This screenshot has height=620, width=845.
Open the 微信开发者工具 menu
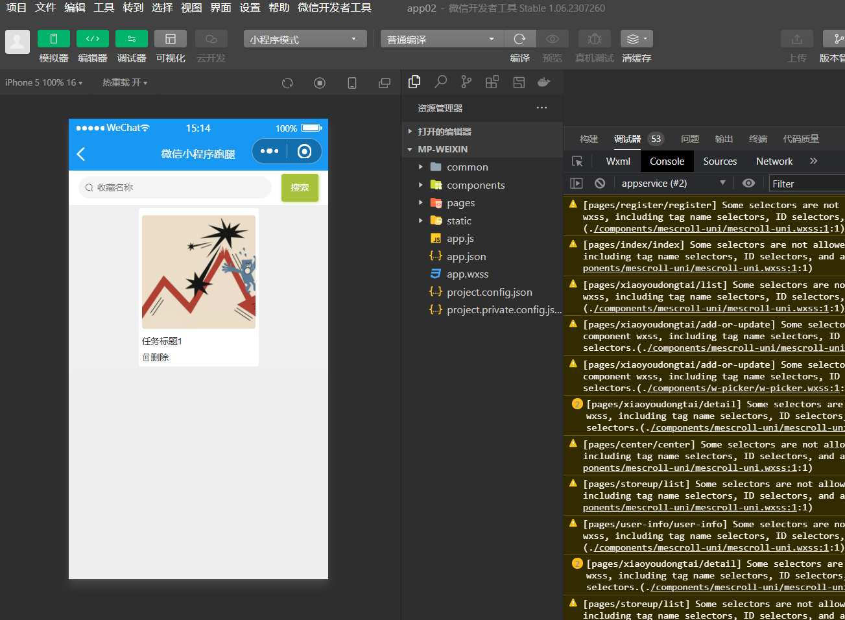335,8
